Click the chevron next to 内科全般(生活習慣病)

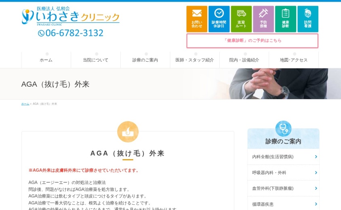[x=316, y=157]
